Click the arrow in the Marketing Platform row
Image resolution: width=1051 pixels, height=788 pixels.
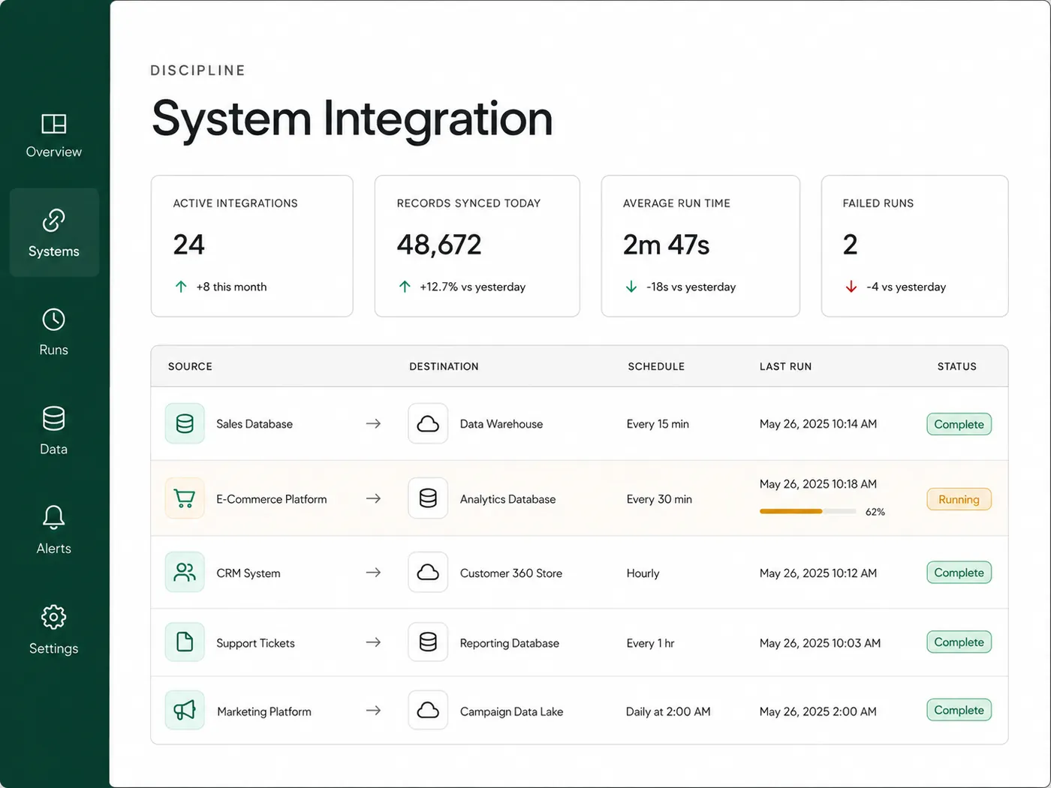click(x=373, y=711)
